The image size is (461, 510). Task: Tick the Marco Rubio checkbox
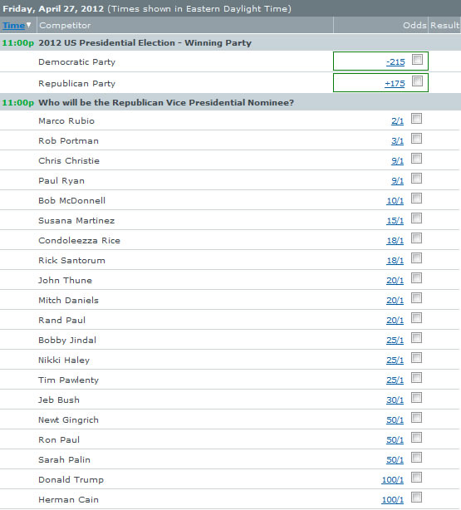416,119
